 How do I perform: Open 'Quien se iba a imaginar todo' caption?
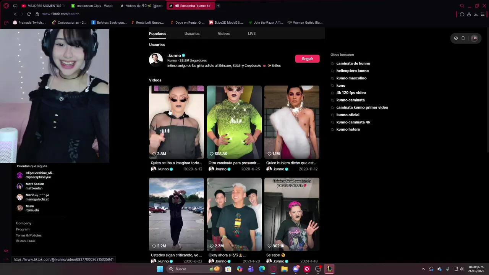coord(176,163)
